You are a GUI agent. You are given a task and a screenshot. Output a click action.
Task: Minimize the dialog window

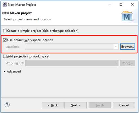pyautogui.click(x=110, y=5)
